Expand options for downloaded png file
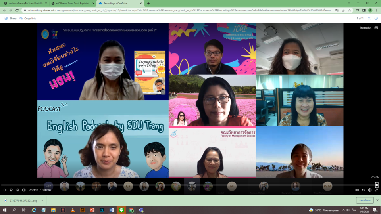The width and height of the screenshot is (381, 214). (x=42, y=201)
